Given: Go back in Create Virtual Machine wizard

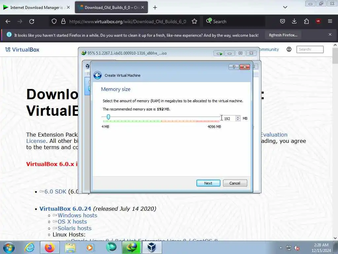Looking at the screenshot, I should tap(97, 75).
